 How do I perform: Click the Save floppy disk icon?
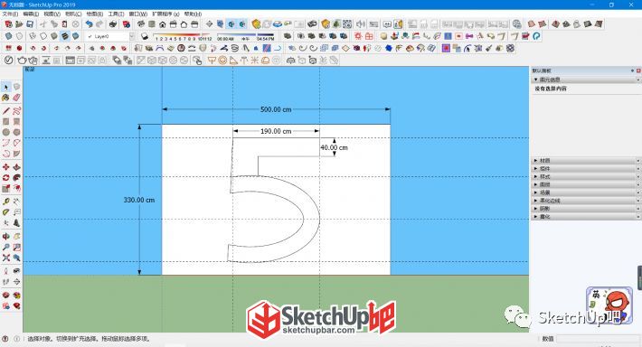tap(30, 24)
